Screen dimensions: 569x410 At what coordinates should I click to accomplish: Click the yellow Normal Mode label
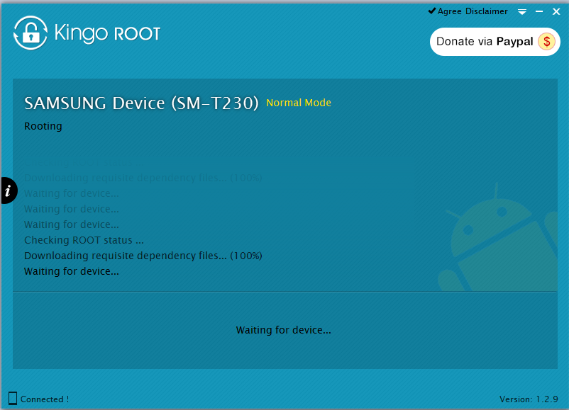299,103
